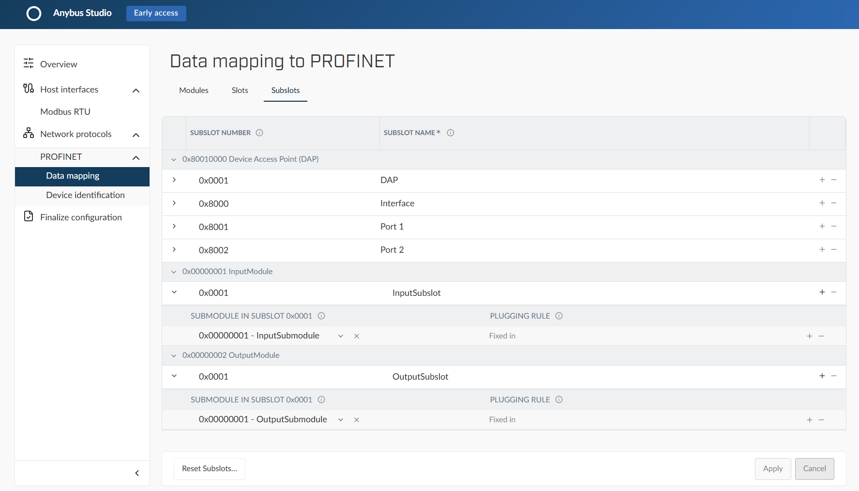
Task: Click the Finalize configuration document icon
Action: point(29,216)
